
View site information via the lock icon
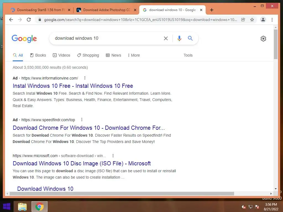click(x=40, y=20)
